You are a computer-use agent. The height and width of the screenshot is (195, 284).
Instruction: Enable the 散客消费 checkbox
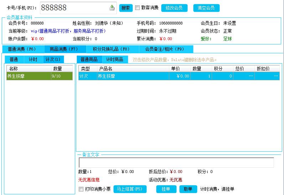tap(137, 7)
